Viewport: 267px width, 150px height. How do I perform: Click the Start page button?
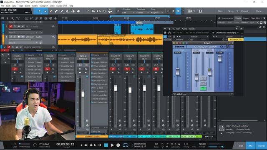point(220,11)
